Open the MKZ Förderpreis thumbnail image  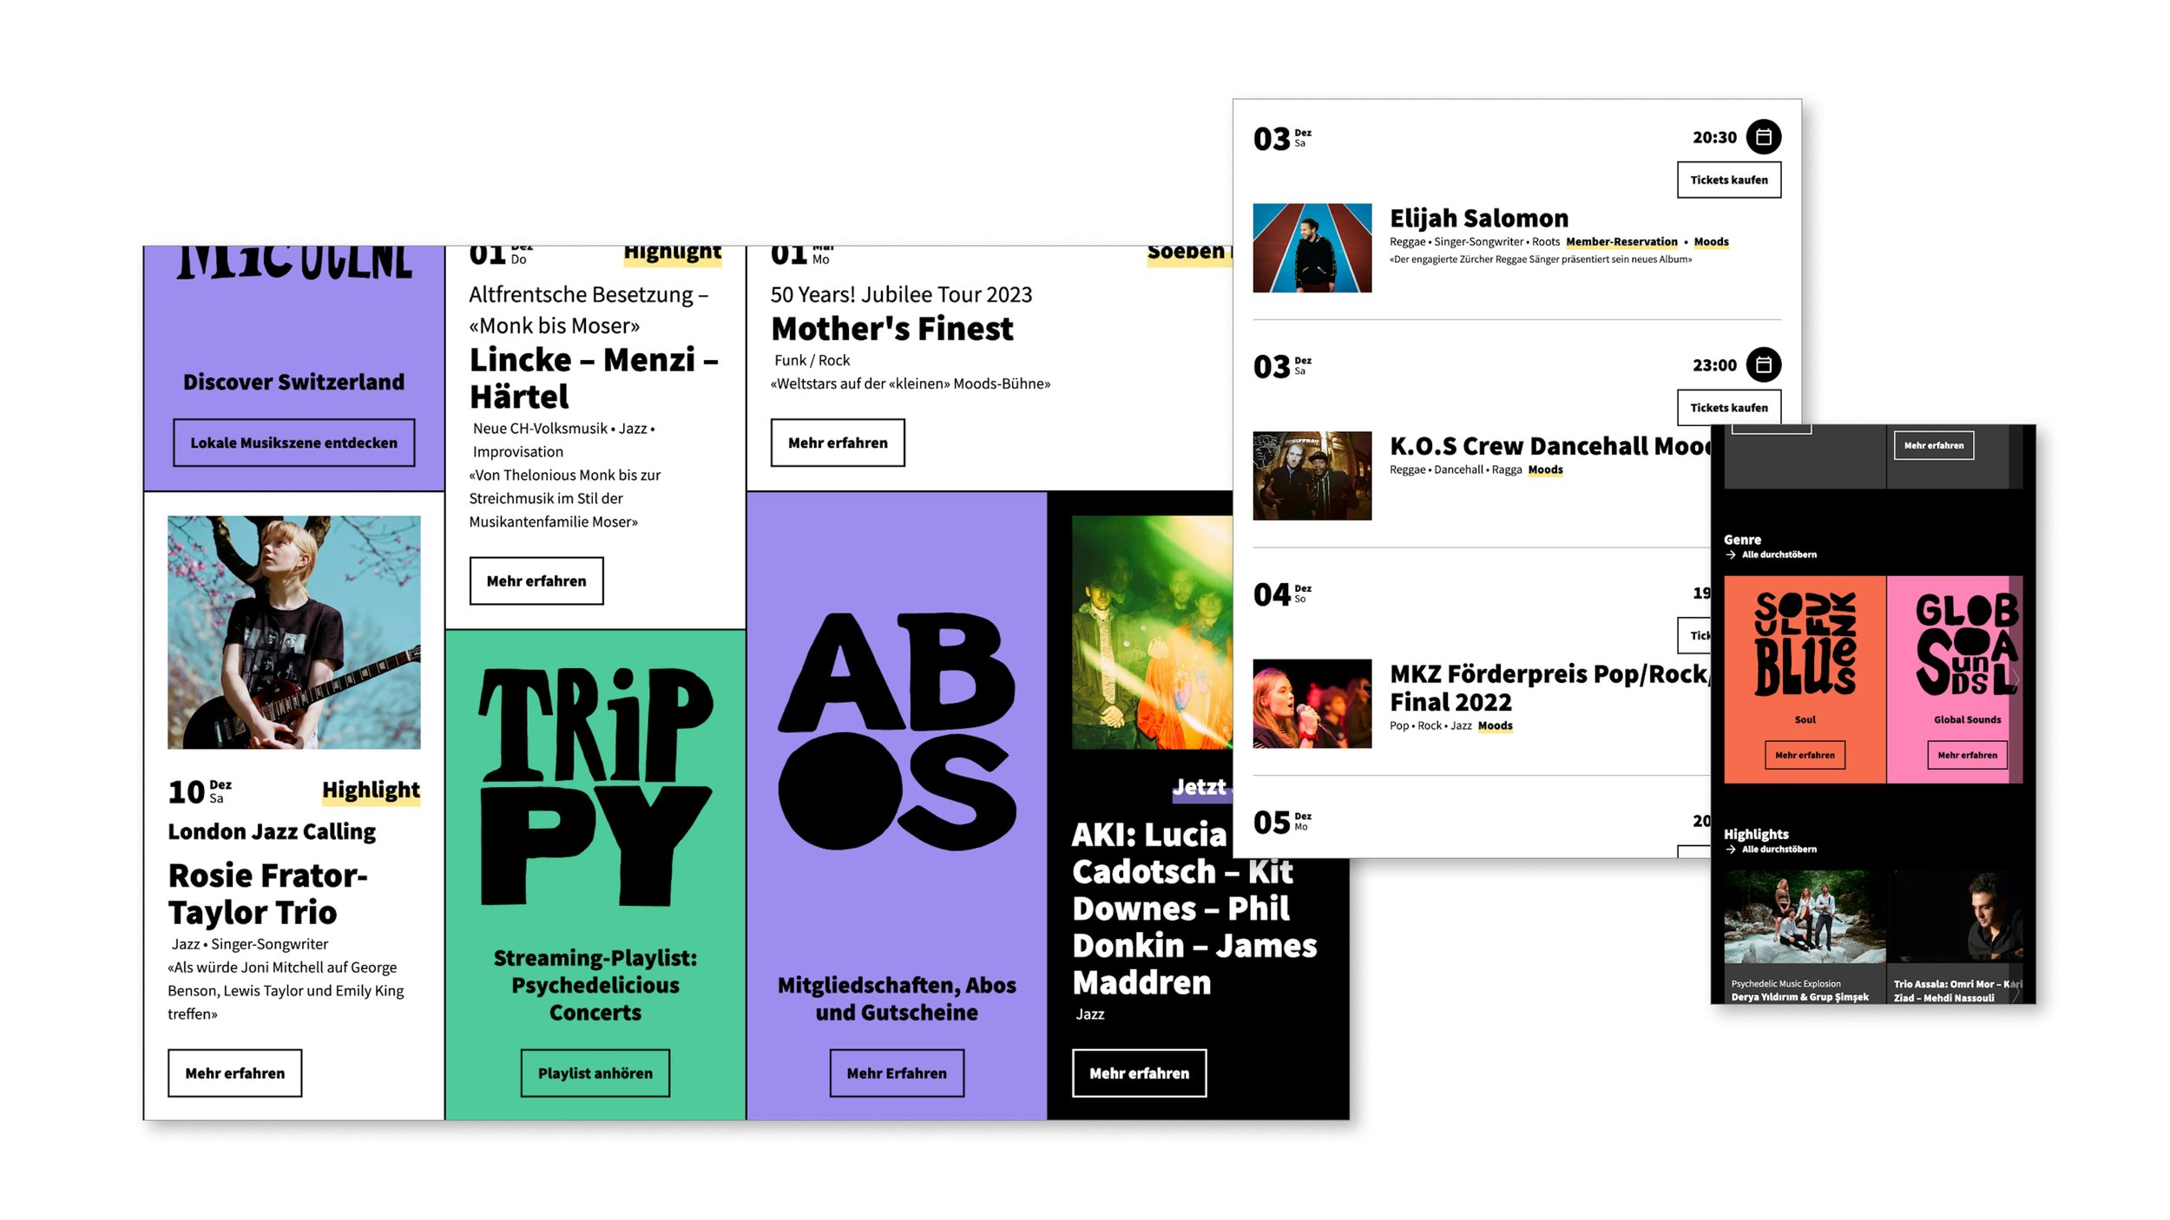point(1312,703)
